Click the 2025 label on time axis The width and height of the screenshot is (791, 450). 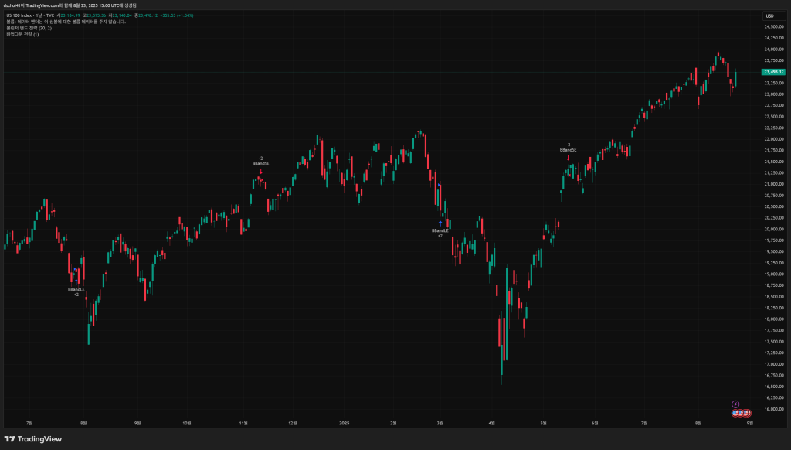tap(345, 424)
